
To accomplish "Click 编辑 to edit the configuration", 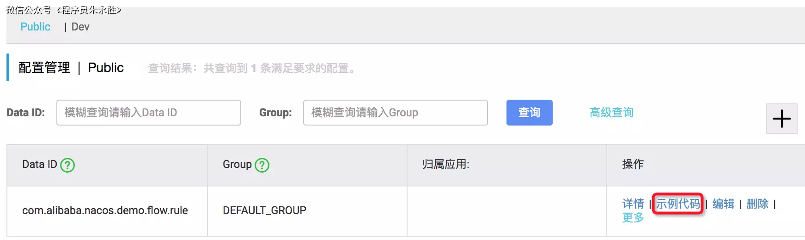I will tap(723, 204).
